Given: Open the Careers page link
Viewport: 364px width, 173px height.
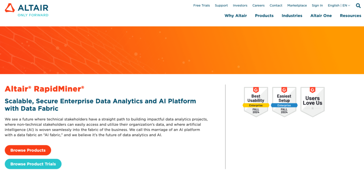Looking at the screenshot, I should click(x=258, y=5).
